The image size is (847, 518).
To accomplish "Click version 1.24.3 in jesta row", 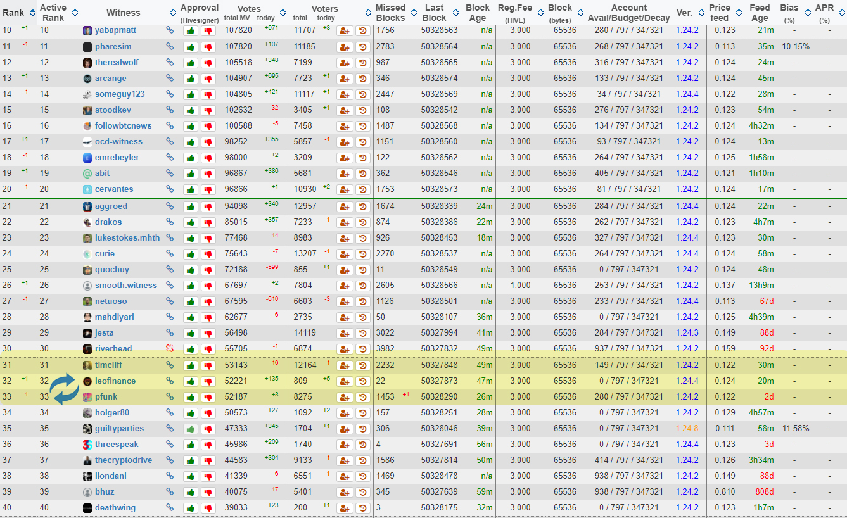I will pyautogui.click(x=687, y=333).
